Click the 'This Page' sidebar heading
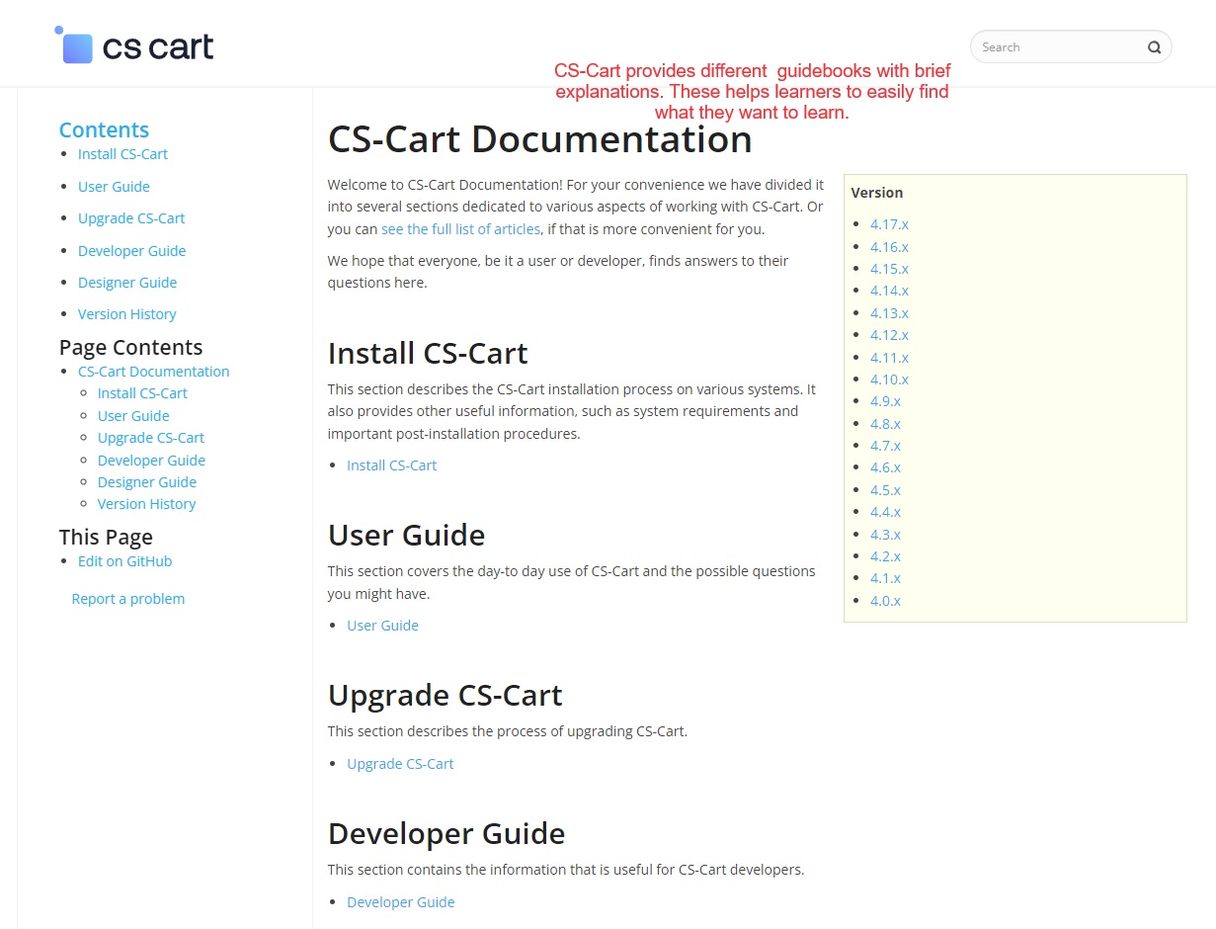The image size is (1216, 929). pyautogui.click(x=106, y=538)
